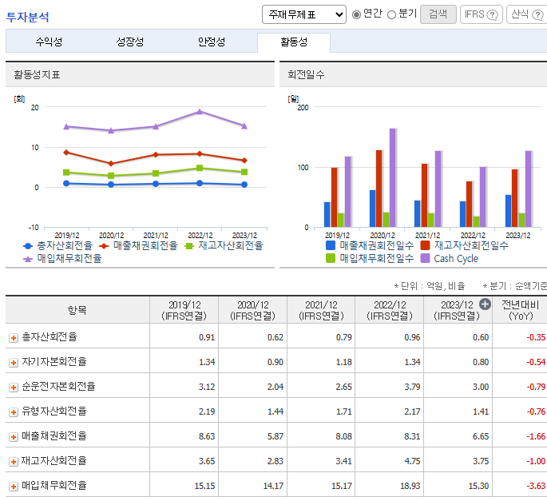Click the 2019/12 (IFRS연결) column header
This screenshot has height=497, width=547.
pos(184,310)
